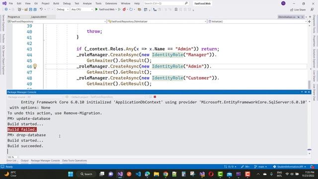Click the git sync arrows 0/0 indicator
The width and height of the screenshot is (318, 179).
tap(230, 167)
